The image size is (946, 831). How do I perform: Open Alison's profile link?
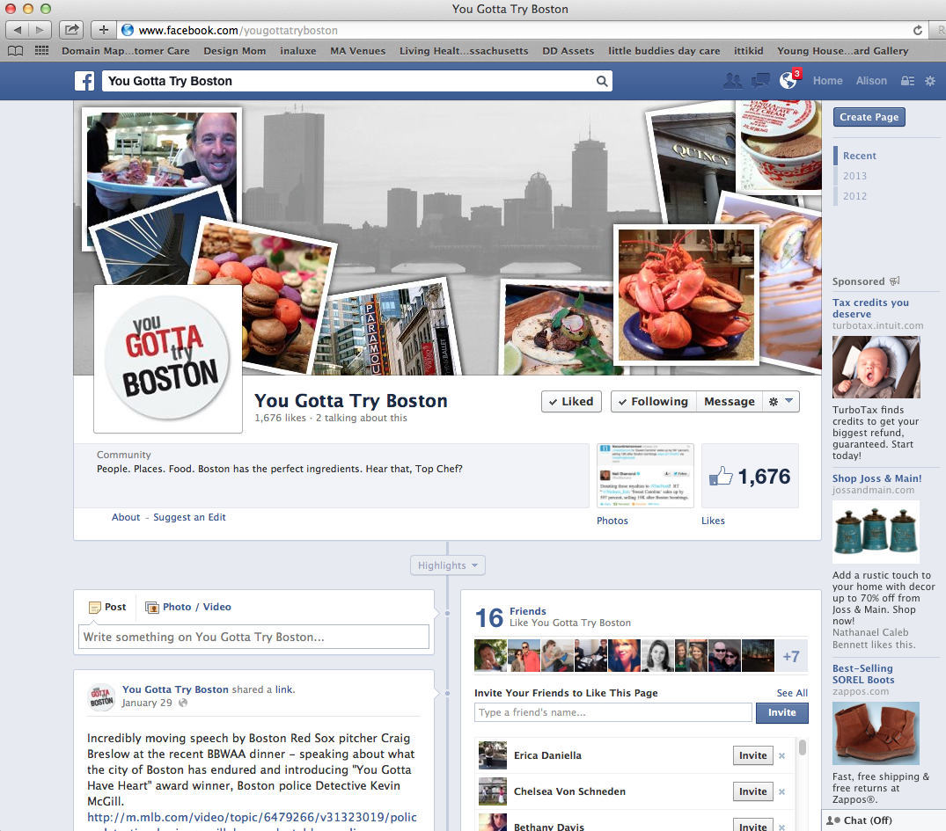pos(871,81)
